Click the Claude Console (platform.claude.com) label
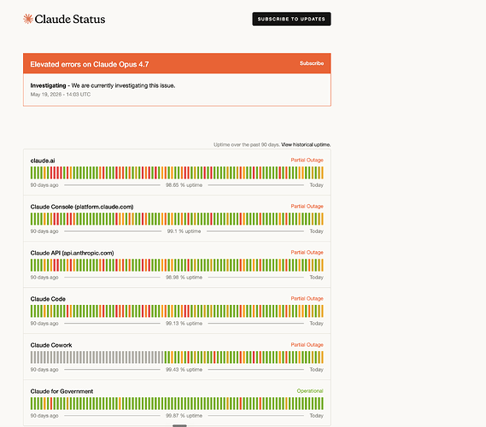 click(x=82, y=207)
